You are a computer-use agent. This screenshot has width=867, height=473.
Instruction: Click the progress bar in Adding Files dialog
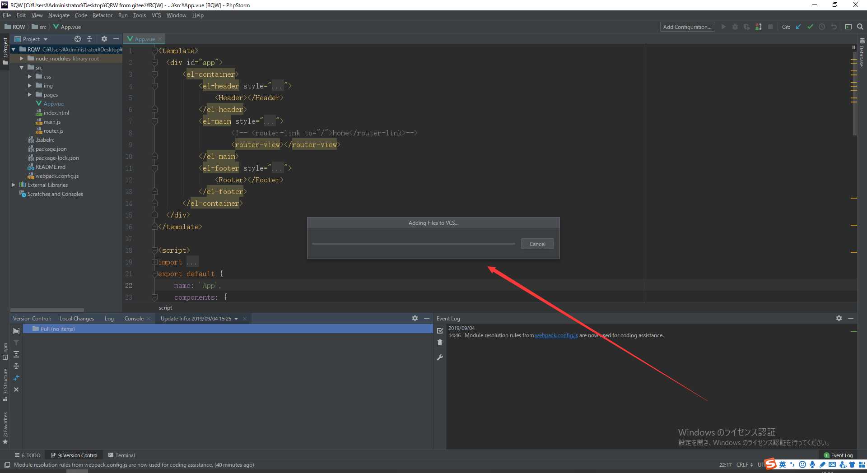[413, 244]
